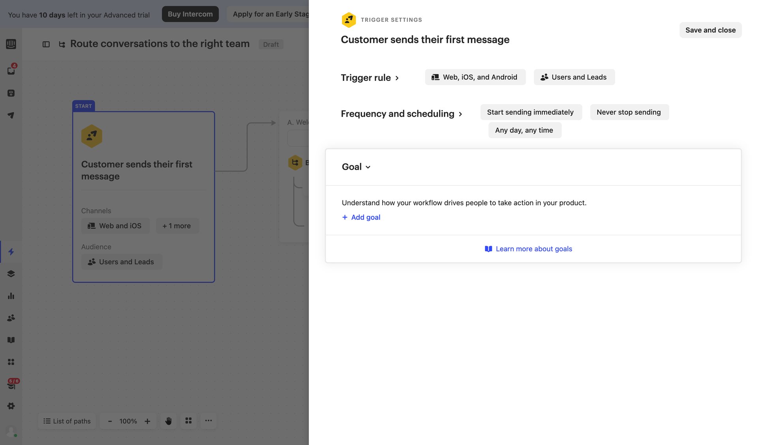
Task: Click the Workflows lightning bolt icon
Action: tap(11, 252)
